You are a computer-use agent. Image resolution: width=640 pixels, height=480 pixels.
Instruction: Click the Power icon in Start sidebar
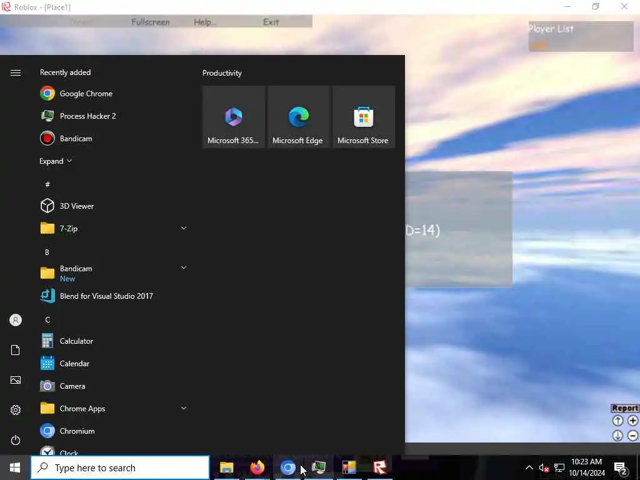click(x=16, y=440)
